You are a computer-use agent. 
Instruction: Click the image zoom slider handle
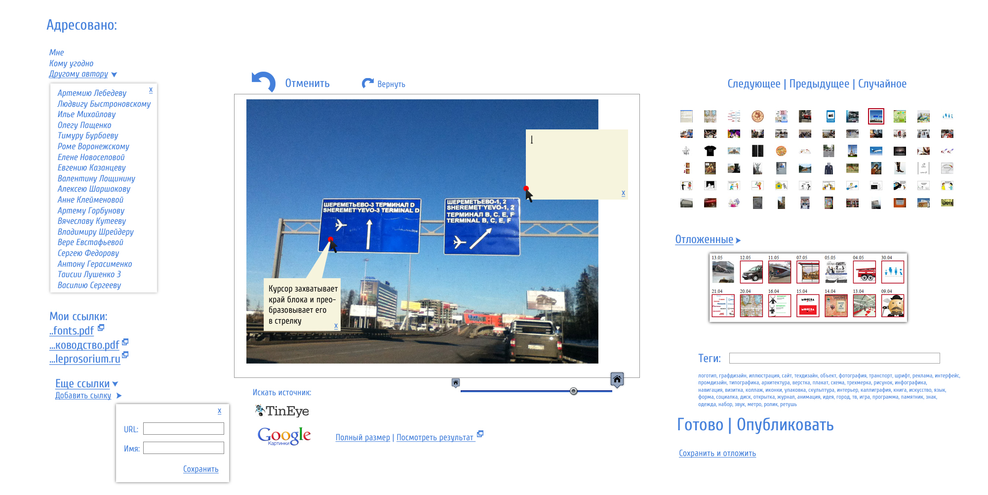click(573, 391)
